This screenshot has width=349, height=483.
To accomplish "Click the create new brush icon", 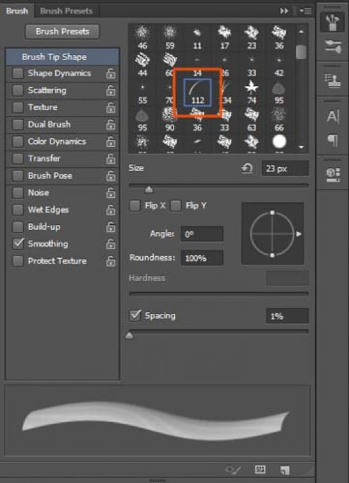I will (284, 470).
